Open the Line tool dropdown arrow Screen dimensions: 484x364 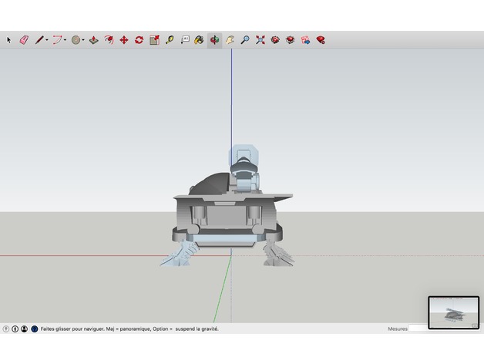coord(46,39)
